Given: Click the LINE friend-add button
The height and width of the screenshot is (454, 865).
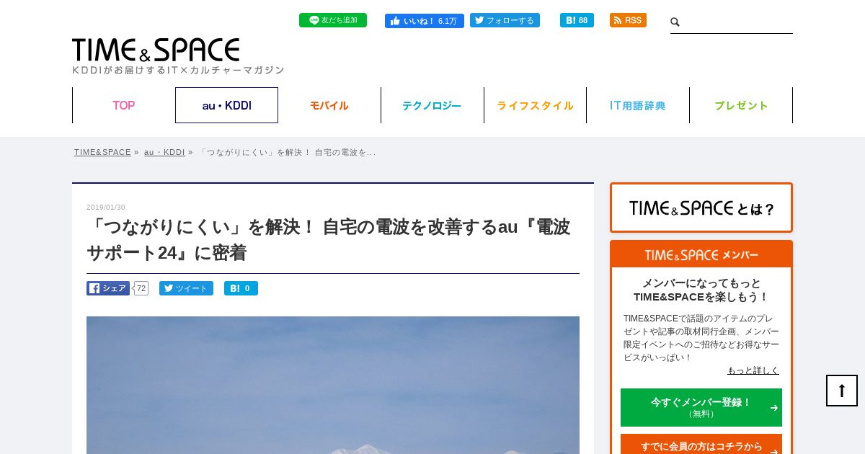Looking at the screenshot, I should click(x=333, y=20).
